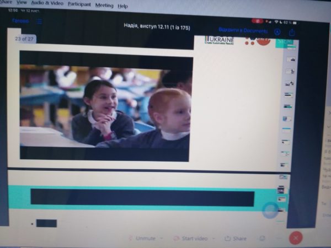Tap the share upload icon at top right
This screenshot has width=331, height=248.
pyautogui.click(x=292, y=33)
